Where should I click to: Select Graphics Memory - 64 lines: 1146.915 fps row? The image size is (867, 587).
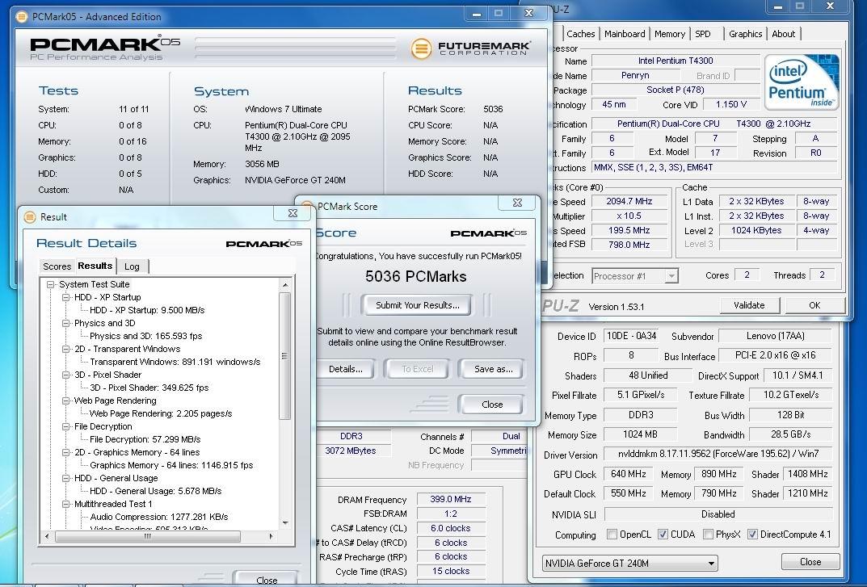(171, 465)
